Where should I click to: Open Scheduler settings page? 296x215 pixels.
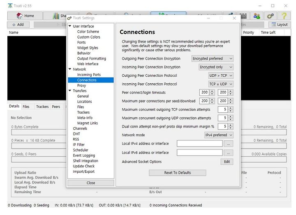point(81,150)
